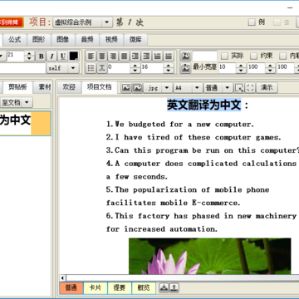299x299 pixels.
Task: Click the 至文档 button
Action: pos(11,102)
